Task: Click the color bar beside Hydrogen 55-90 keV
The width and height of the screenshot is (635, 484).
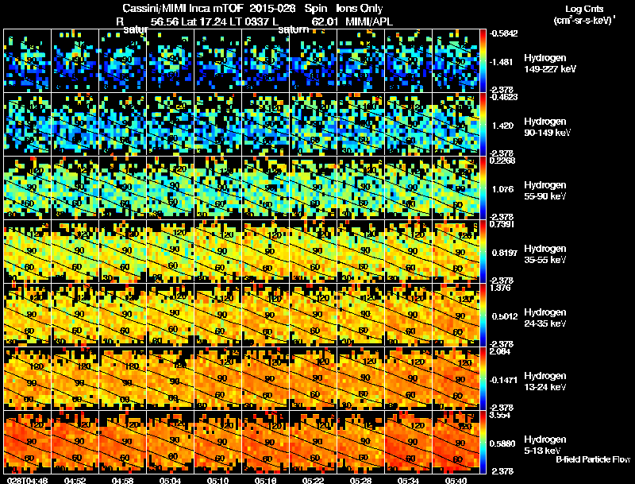Action: pos(483,188)
